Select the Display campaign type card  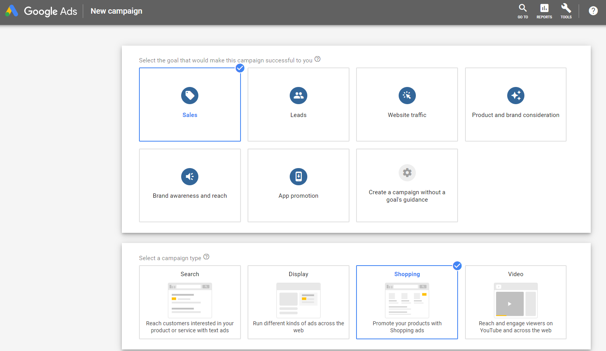click(x=298, y=302)
